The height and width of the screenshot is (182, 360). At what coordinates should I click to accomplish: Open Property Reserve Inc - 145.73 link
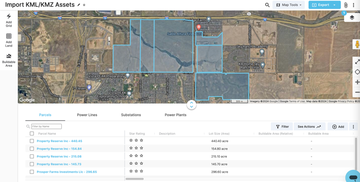(59, 164)
